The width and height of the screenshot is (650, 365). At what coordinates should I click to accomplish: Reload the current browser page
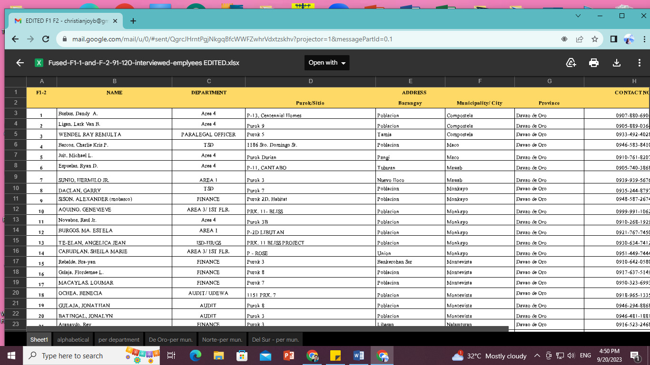coord(46,39)
